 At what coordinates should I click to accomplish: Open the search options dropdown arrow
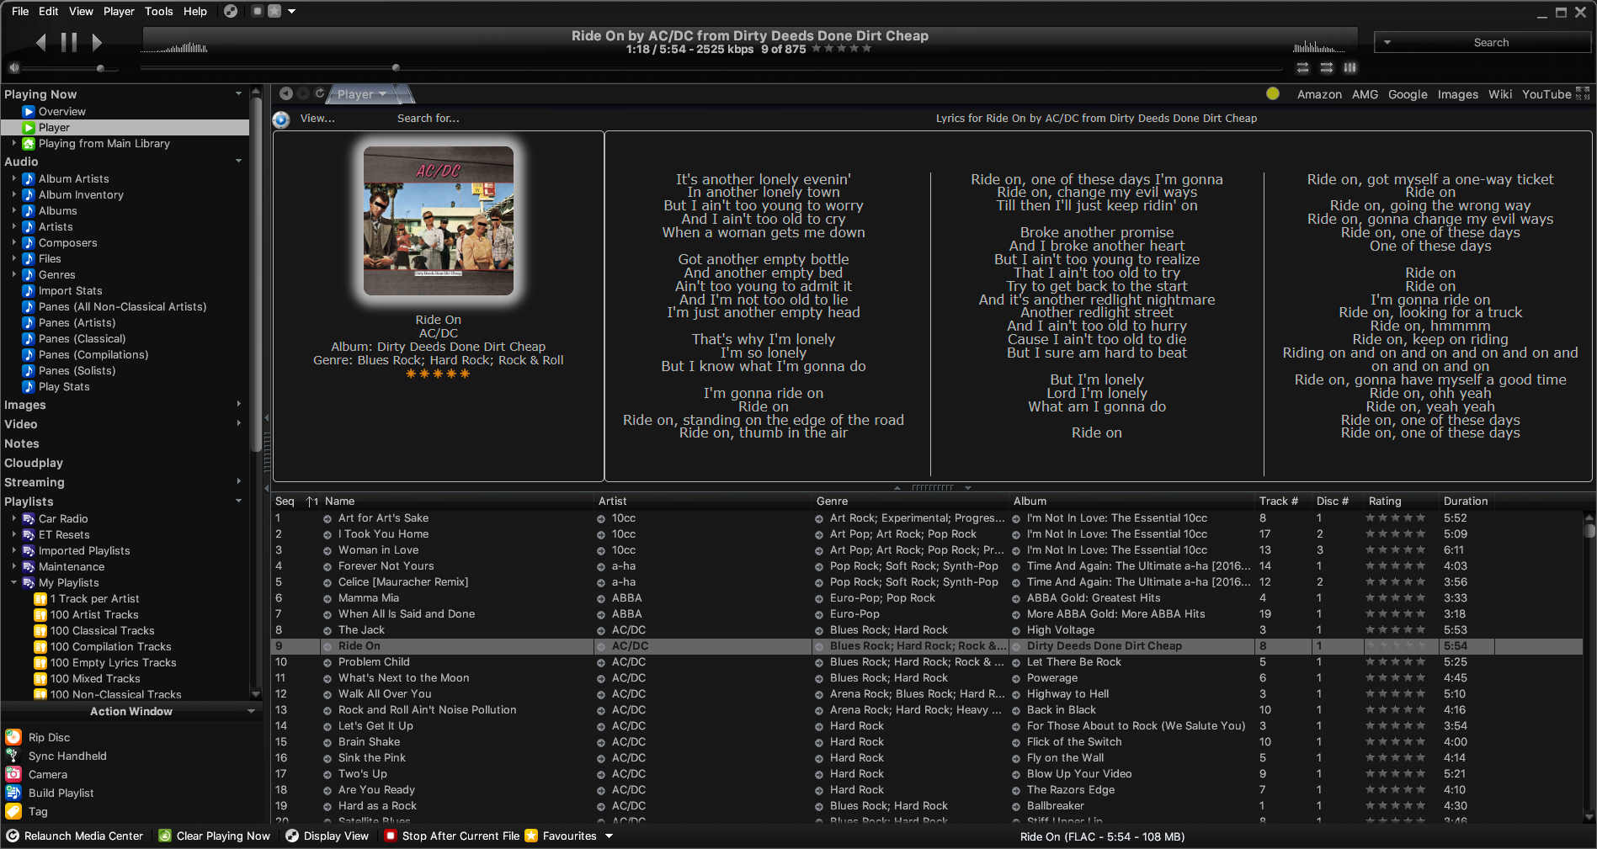point(1387,42)
